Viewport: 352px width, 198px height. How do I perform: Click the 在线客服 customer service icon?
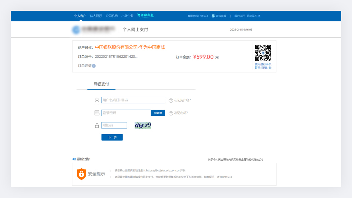213,16
